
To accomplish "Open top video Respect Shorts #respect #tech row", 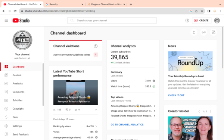I will [133, 116].
